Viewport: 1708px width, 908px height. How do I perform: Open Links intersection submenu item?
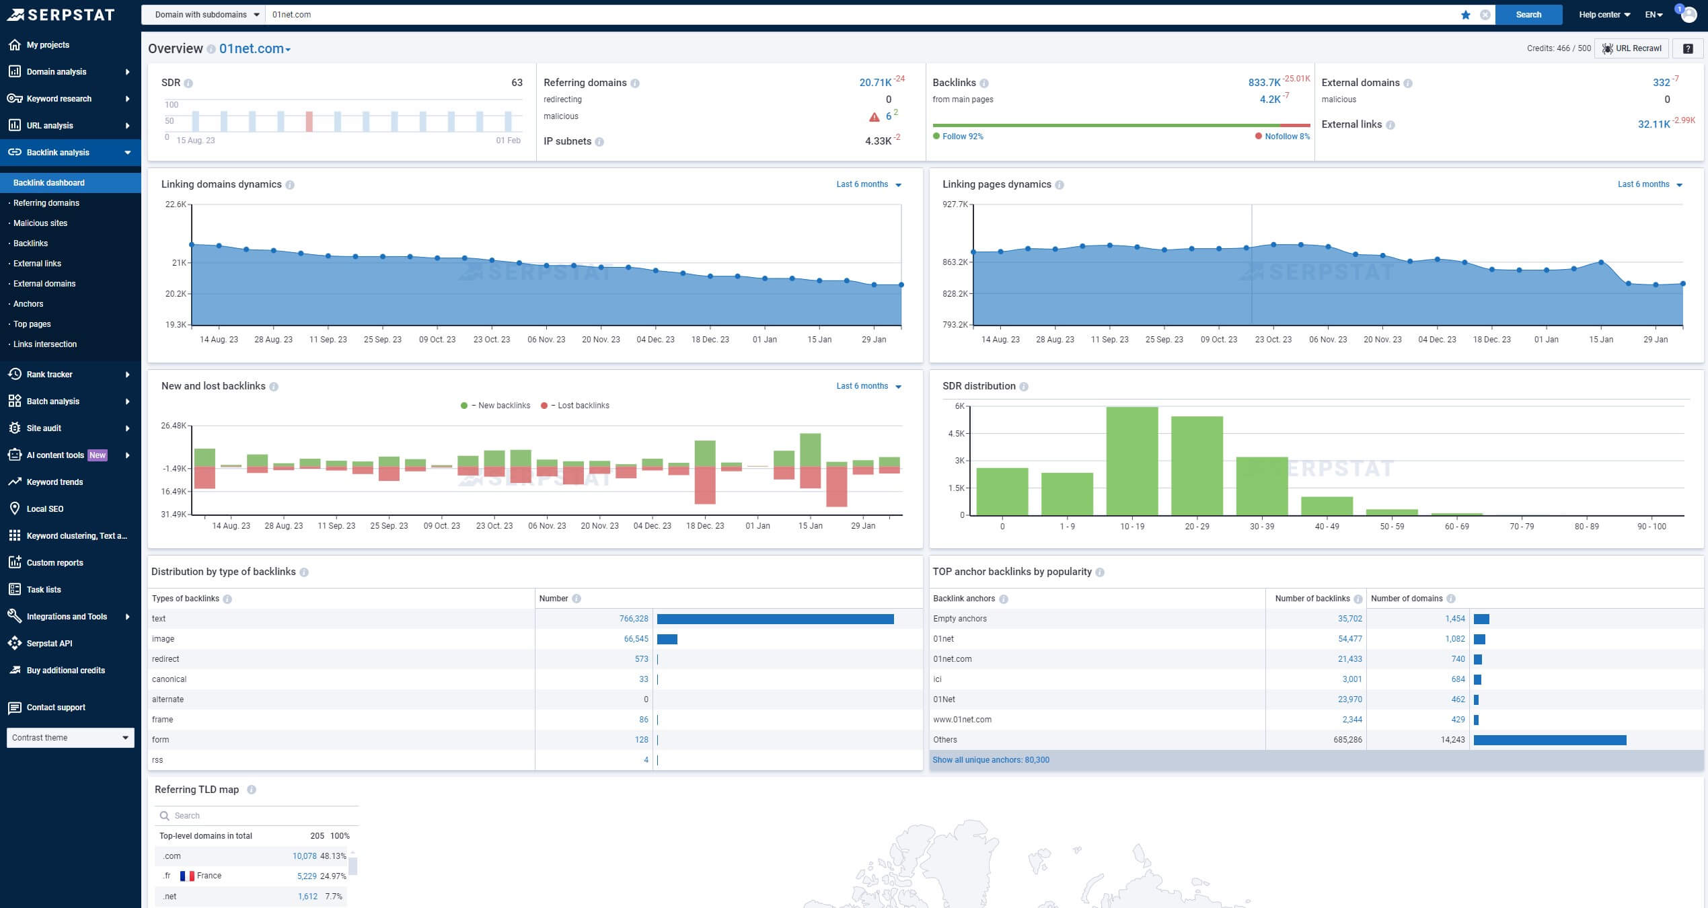coord(45,344)
